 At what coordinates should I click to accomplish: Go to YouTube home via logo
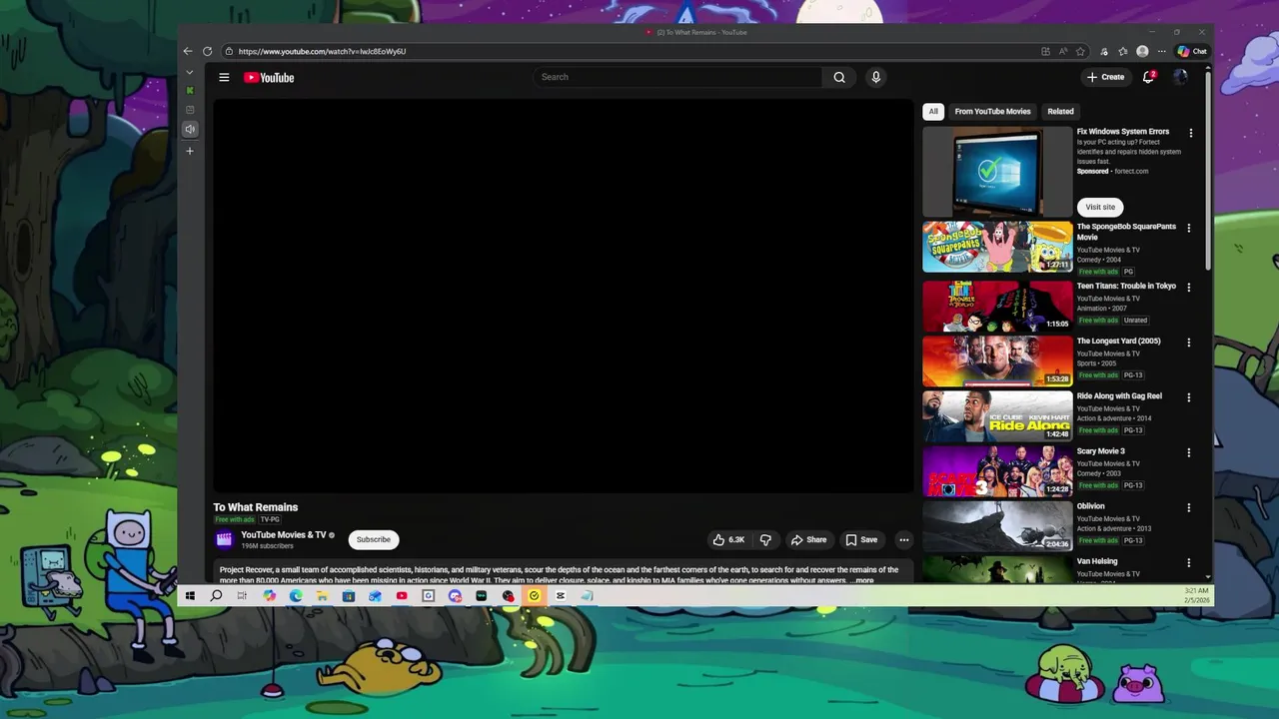pos(269,77)
